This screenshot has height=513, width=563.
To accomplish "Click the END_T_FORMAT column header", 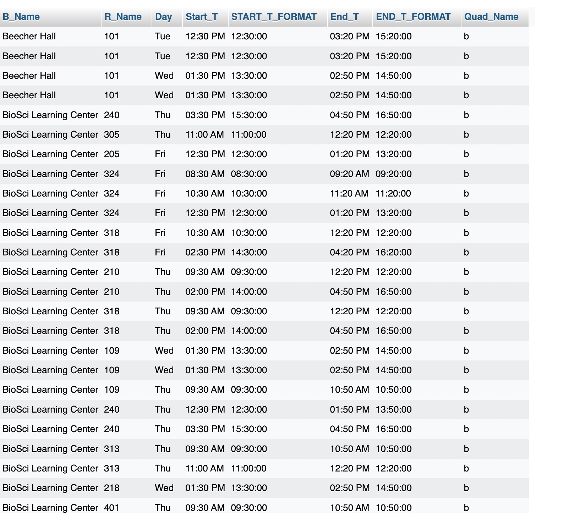I will pos(413,17).
